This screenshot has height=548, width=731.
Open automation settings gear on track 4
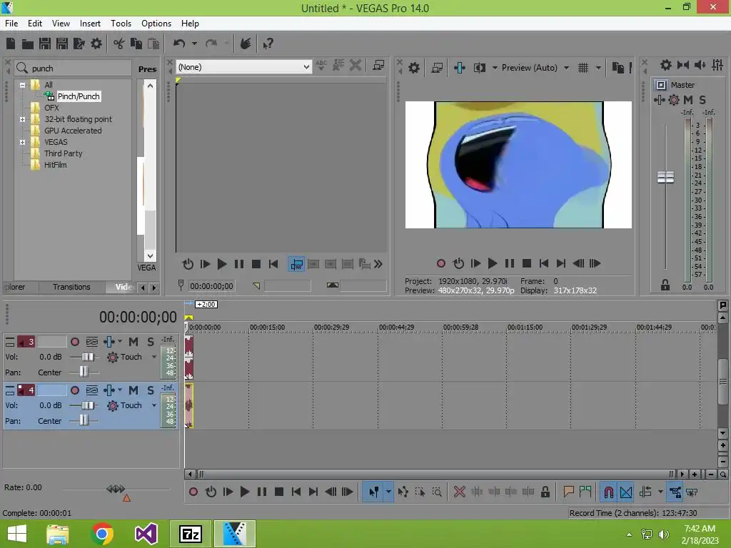[x=112, y=406]
